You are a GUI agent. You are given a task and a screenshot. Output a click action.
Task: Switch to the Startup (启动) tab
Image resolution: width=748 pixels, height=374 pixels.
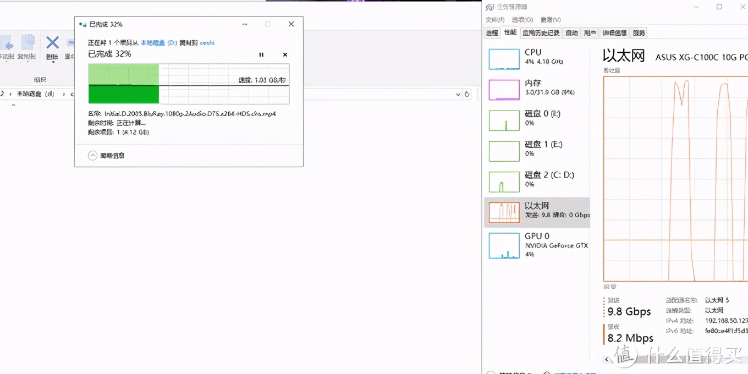pos(571,33)
